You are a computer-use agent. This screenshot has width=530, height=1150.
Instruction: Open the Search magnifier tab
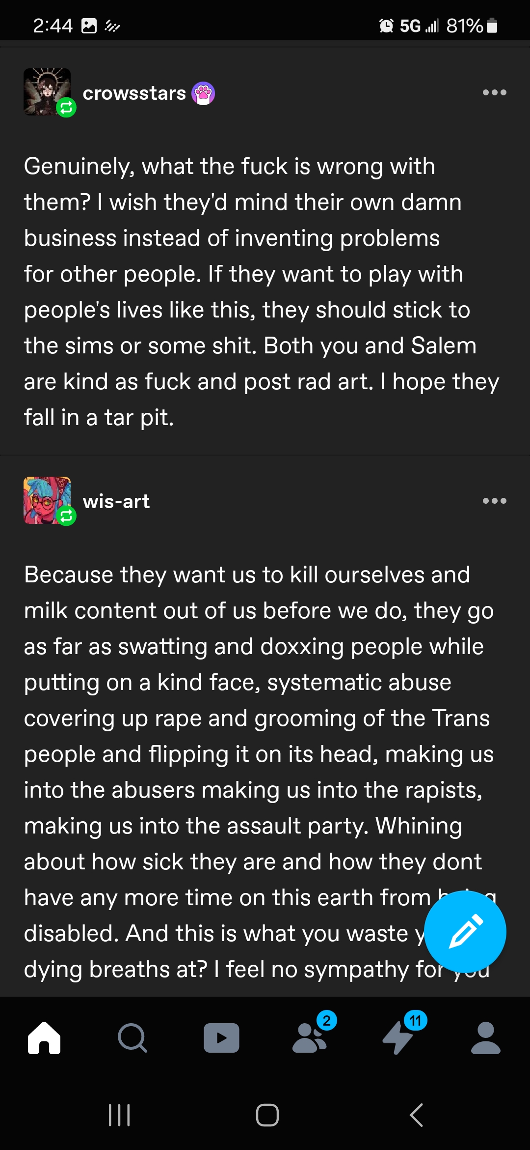pos(132,1037)
